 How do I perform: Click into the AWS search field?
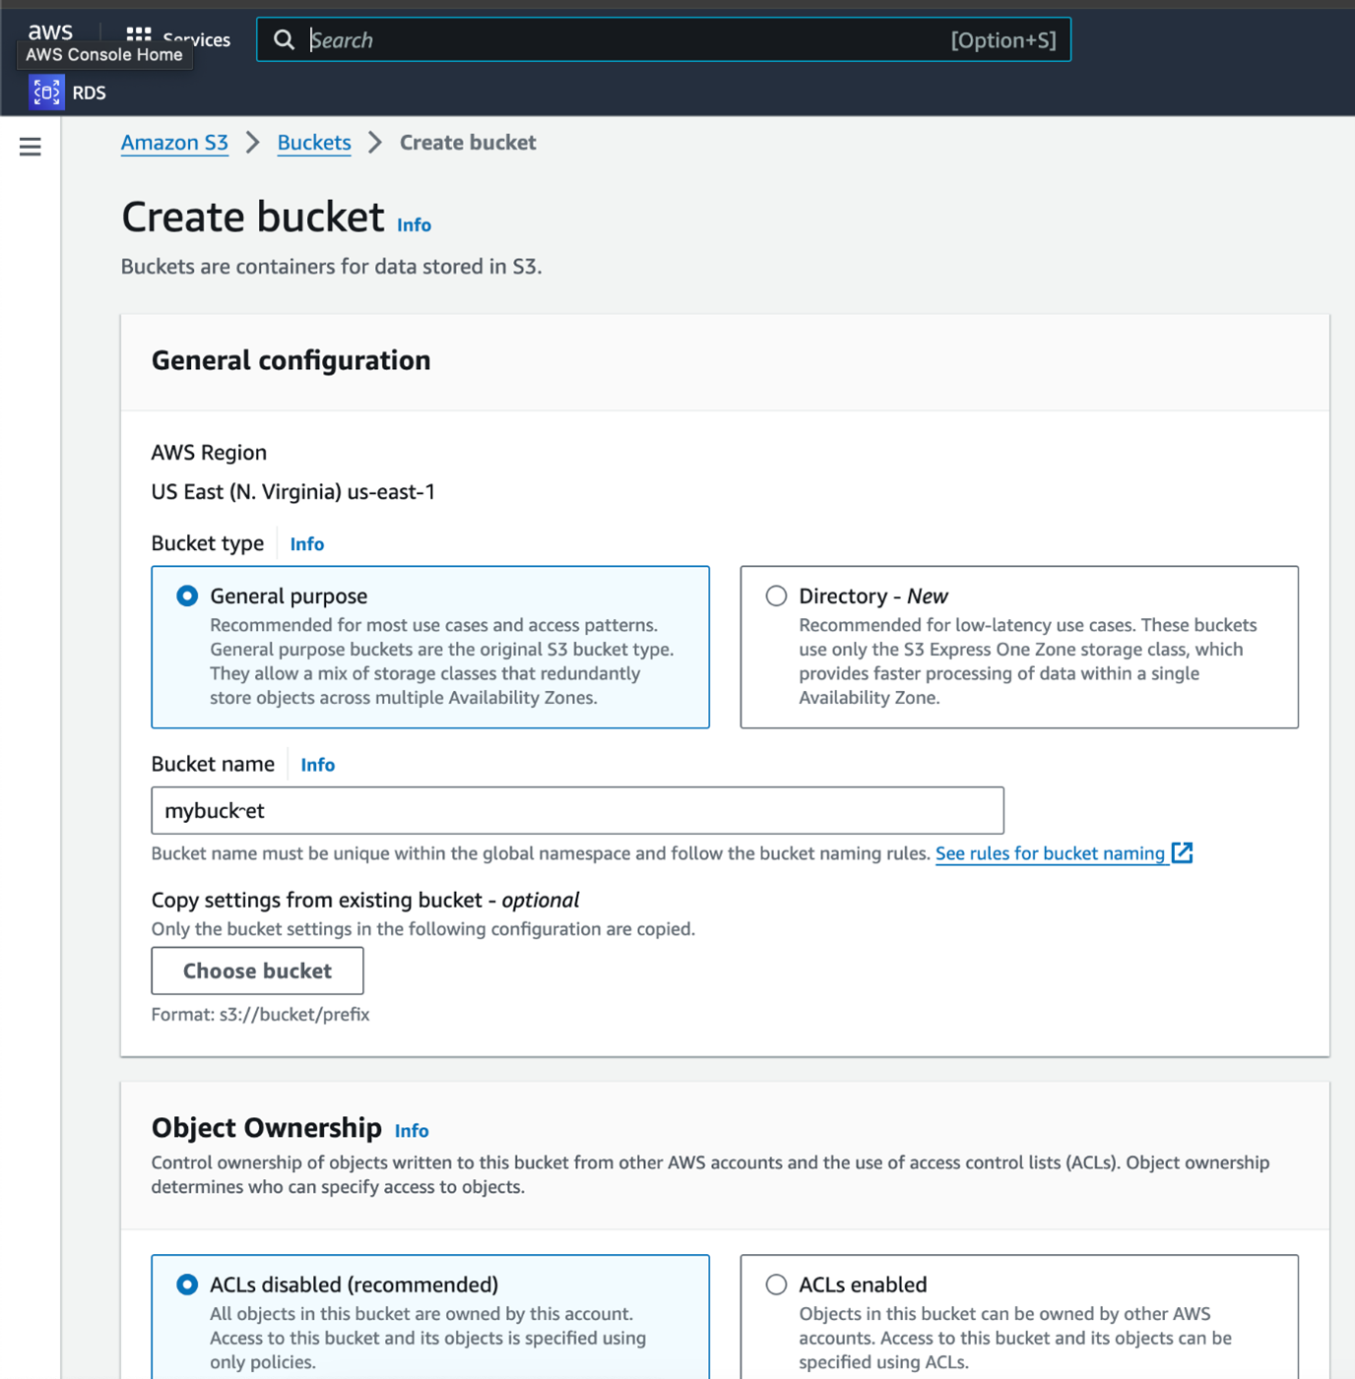pyautogui.click(x=664, y=39)
